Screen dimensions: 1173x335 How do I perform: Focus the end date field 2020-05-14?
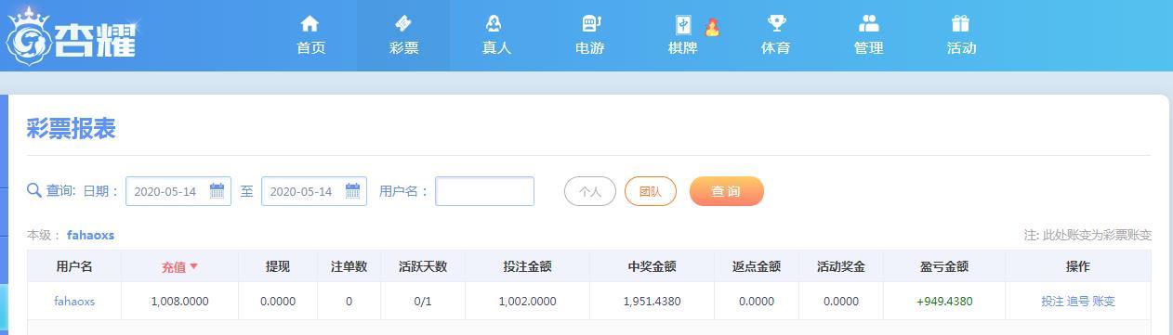[314, 191]
